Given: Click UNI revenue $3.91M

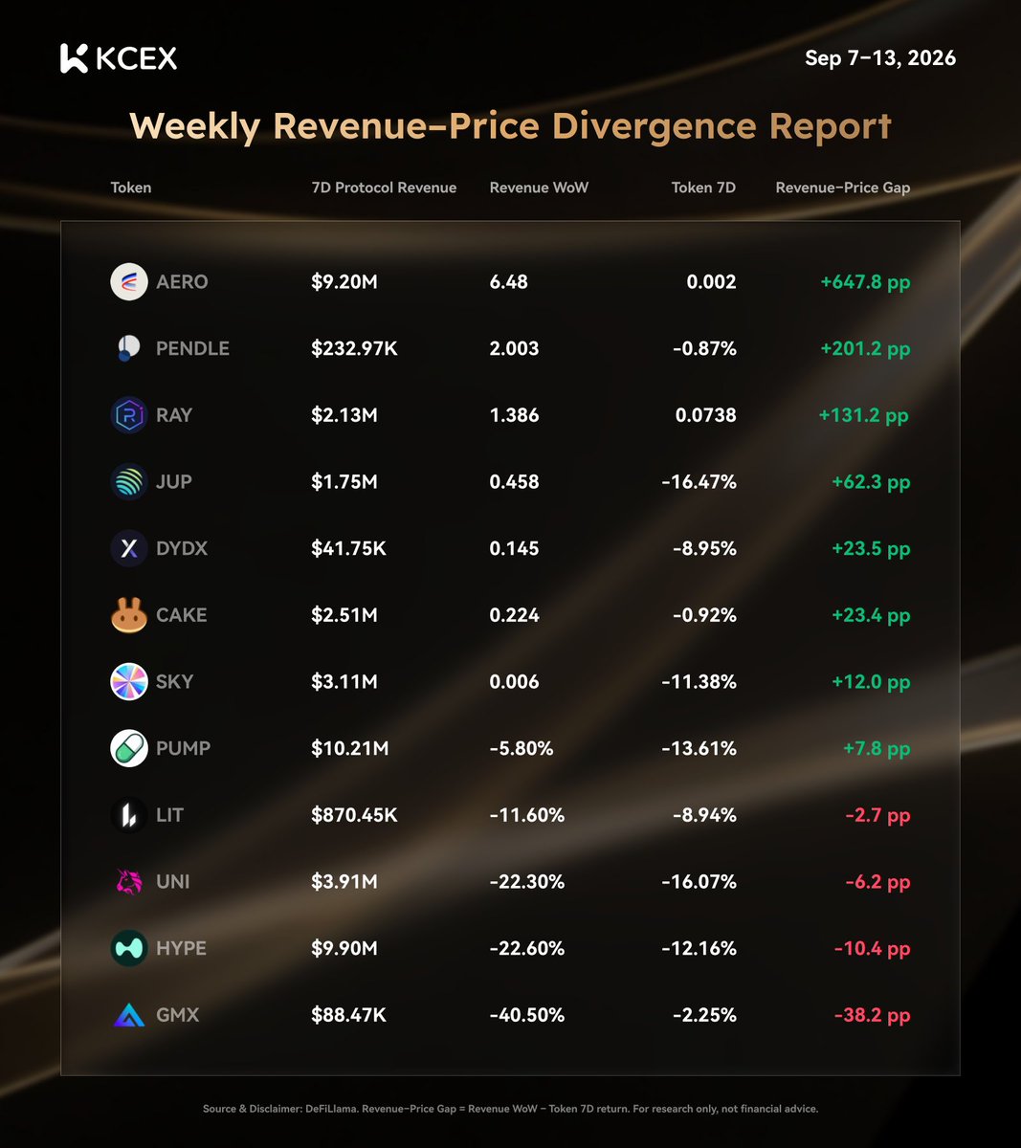Looking at the screenshot, I should pyautogui.click(x=344, y=881).
